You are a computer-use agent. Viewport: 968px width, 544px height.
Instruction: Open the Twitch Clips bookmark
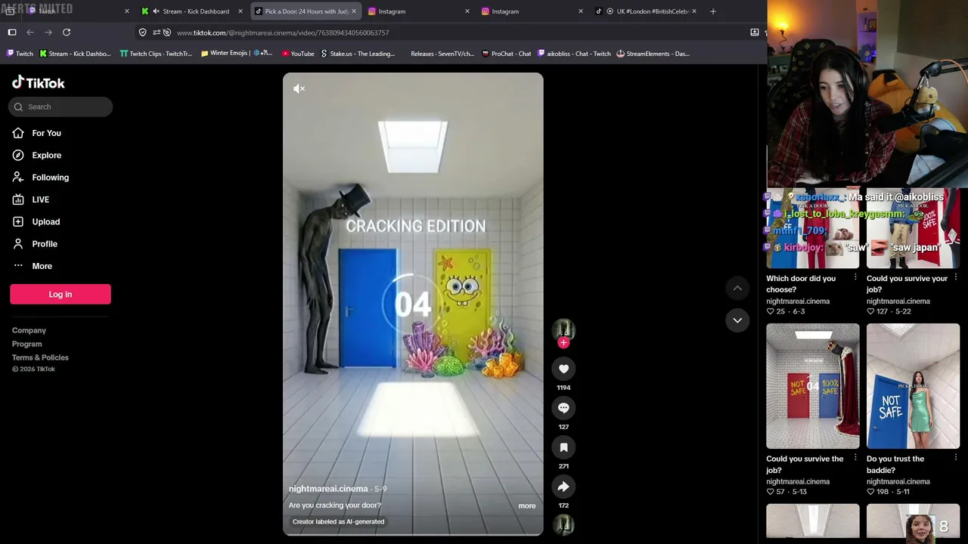coord(157,54)
